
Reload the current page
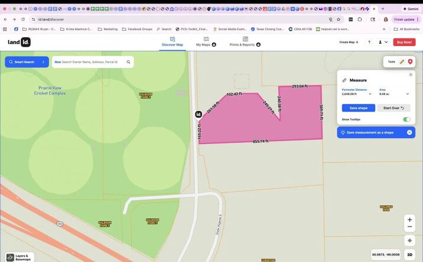click(23, 19)
